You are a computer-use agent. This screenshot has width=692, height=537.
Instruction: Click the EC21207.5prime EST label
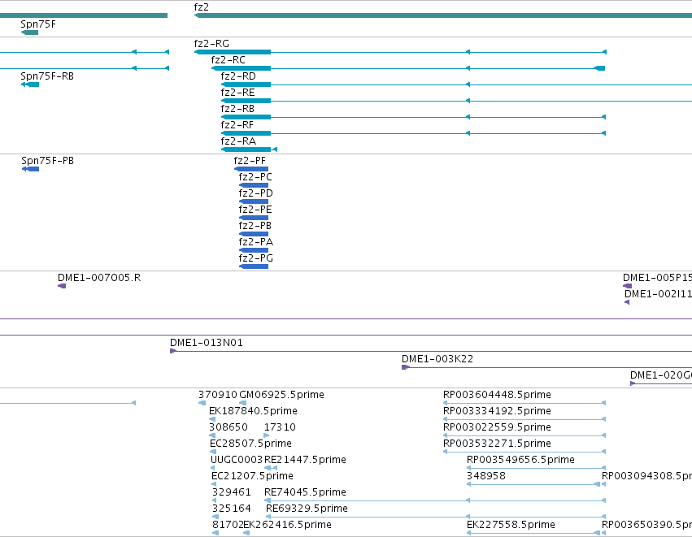click(x=252, y=477)
